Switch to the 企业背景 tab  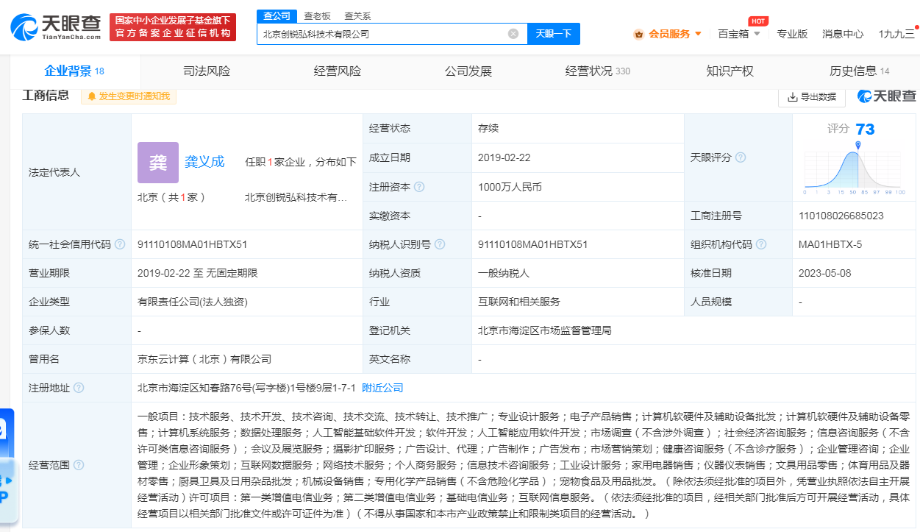click(x=74, y=71)
